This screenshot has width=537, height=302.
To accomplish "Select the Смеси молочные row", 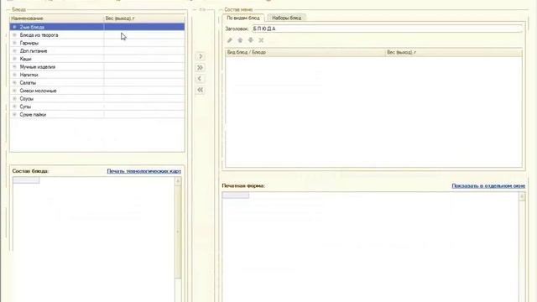I will click(x=97, y=91).
